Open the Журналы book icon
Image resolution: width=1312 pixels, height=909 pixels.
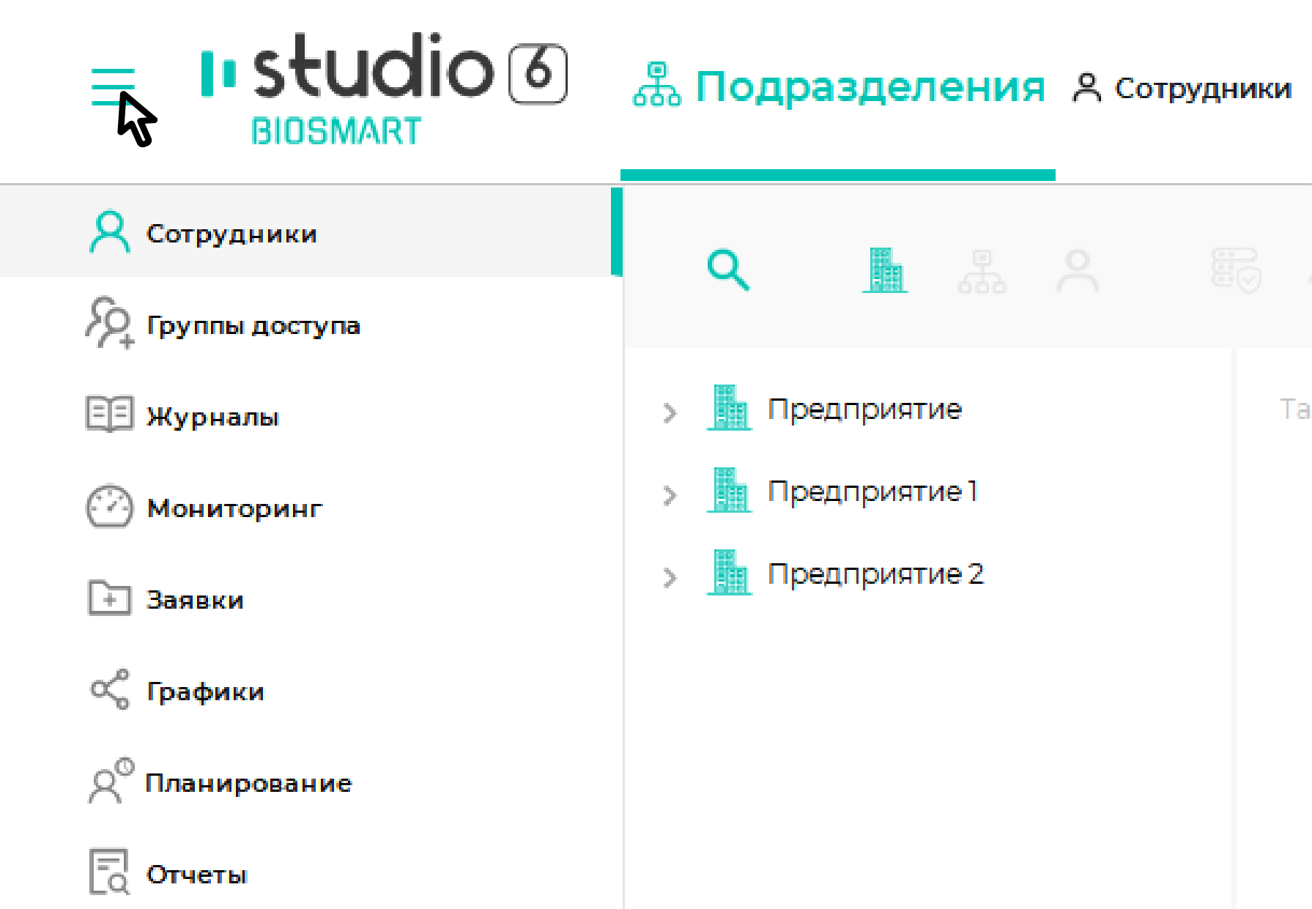tap(110, 414)
